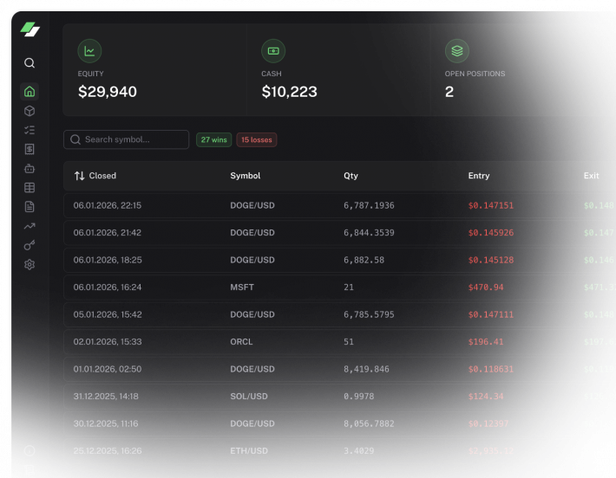Toggle the 27 wins filter badge
This screenshot has height=478, width=616.
(x=213, y=139)
